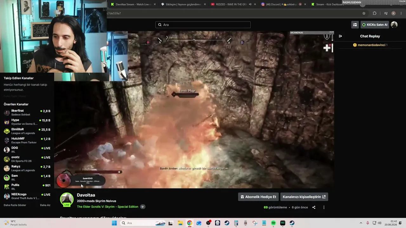Switch to the Etkileşim browser tab
Image resolution: width=406 pixels, height=228 pixels.
tap(183, 4)
